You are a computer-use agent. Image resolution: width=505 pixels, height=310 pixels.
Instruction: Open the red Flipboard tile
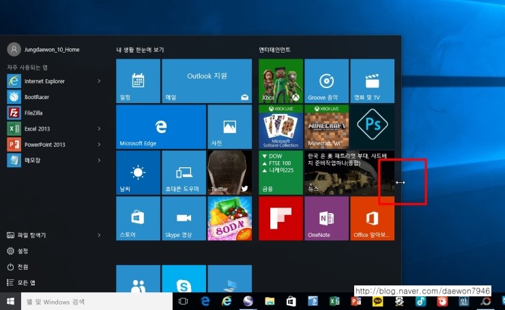(281, 219)
